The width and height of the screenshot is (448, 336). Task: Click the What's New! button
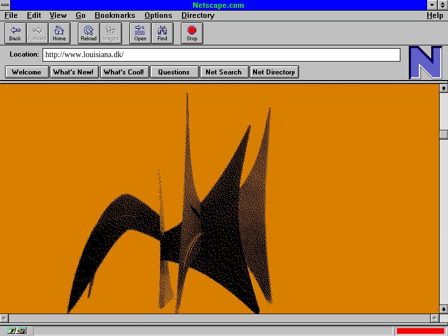74,72
